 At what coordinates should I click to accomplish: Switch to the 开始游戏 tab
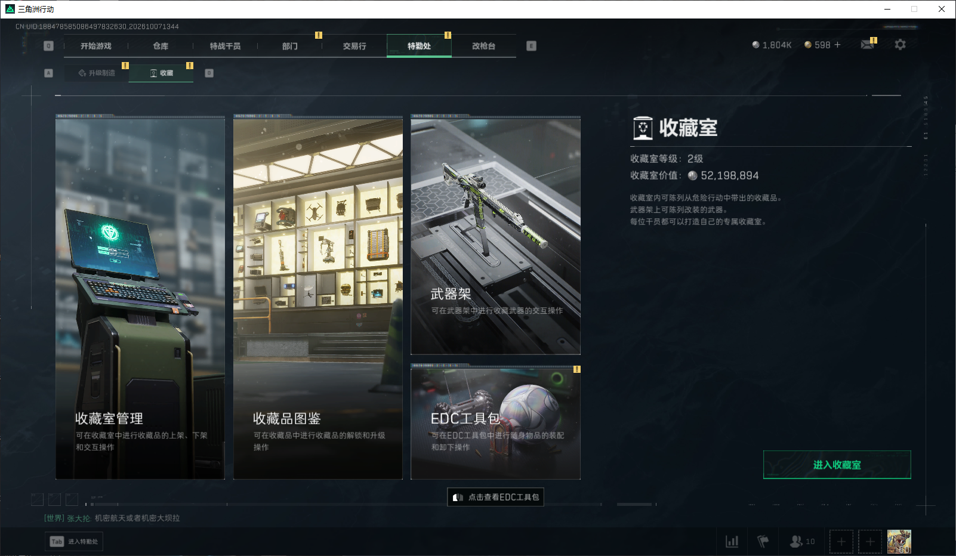[96, 46]
